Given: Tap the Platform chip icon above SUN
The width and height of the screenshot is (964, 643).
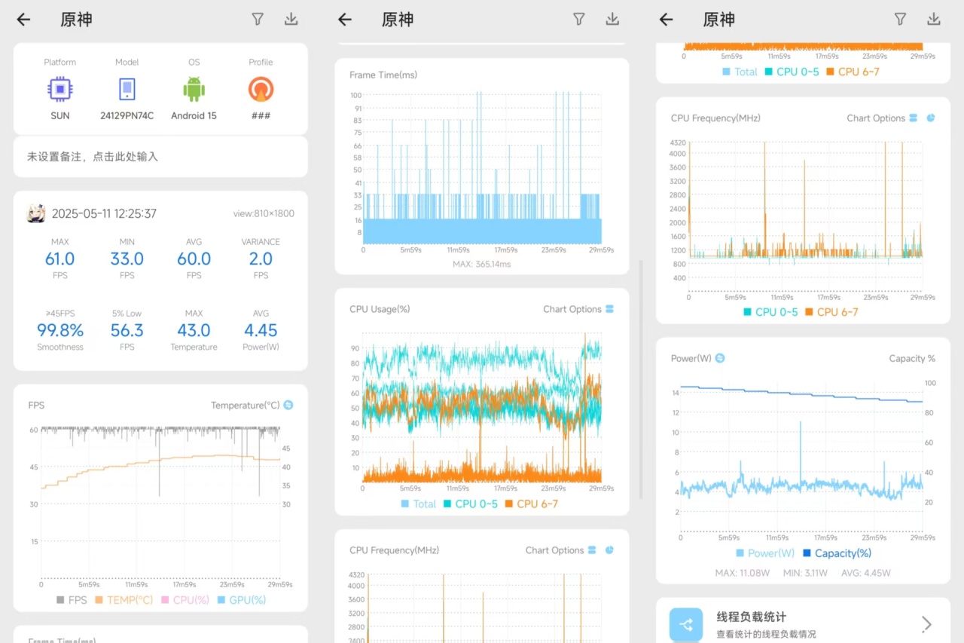Looking at the screenshot, I should (x=59, y=89).
